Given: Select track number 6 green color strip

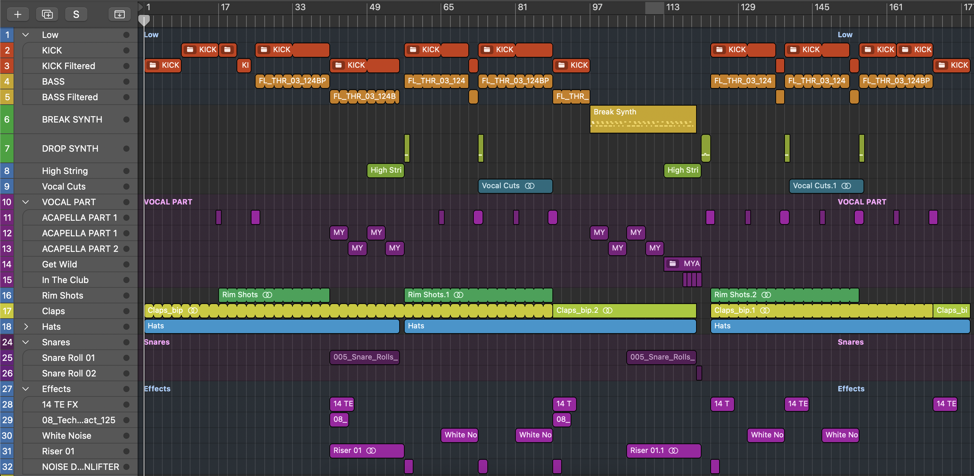Looking at the screenshot, I should pyautogui.click(x=7, y=120).
